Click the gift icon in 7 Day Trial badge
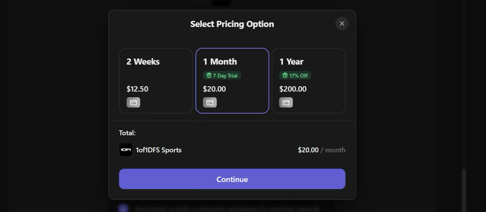This screenshot has height=212, width=486. 209,75
